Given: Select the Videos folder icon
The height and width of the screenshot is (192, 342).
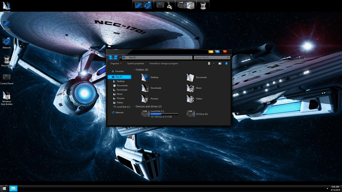Looking at the screenshot, I should (190, 99).
